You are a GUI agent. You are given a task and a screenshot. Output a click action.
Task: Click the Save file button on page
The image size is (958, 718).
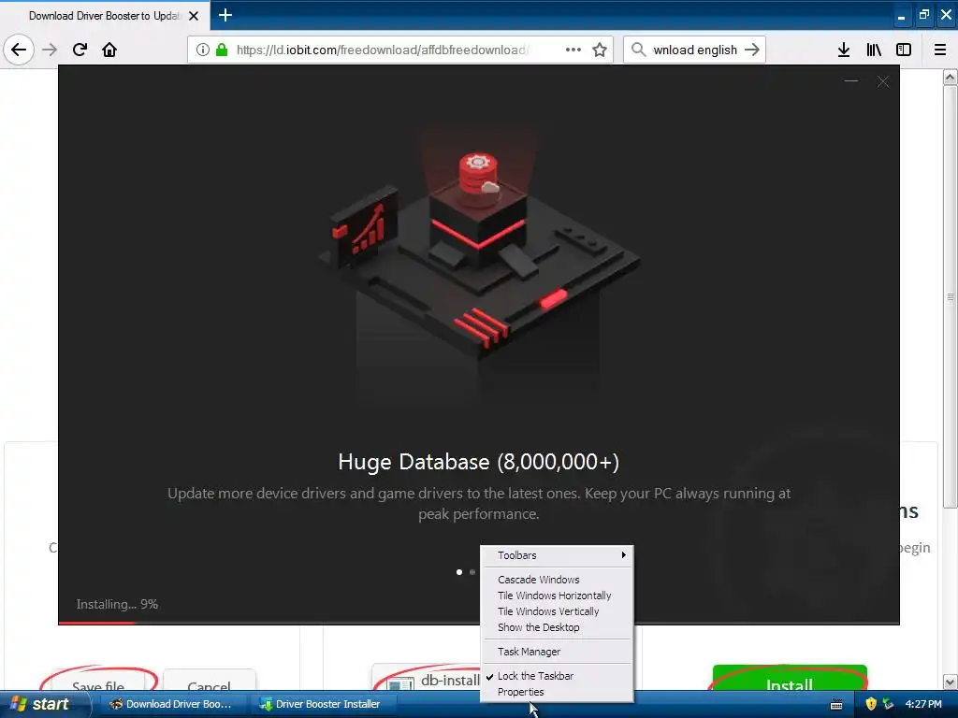click(97, 681)
